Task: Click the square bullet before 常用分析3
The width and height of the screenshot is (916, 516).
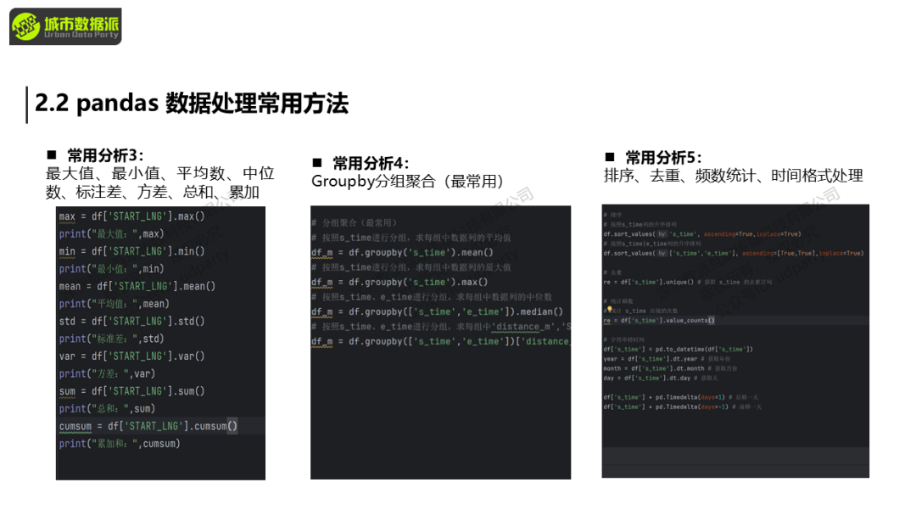Action: click(52, 155)
